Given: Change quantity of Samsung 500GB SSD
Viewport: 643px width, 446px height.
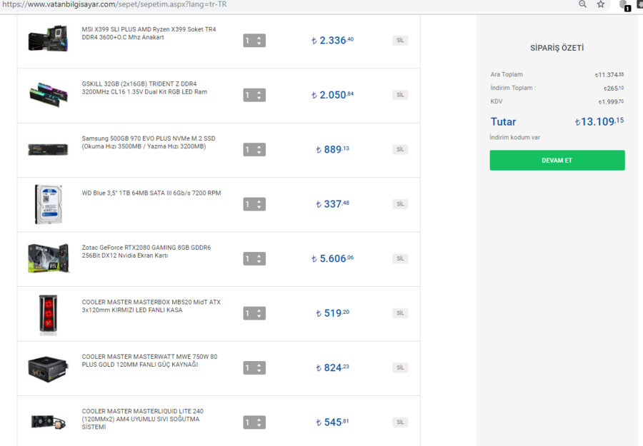Looking at the screenshot, I should coord(254,149).
